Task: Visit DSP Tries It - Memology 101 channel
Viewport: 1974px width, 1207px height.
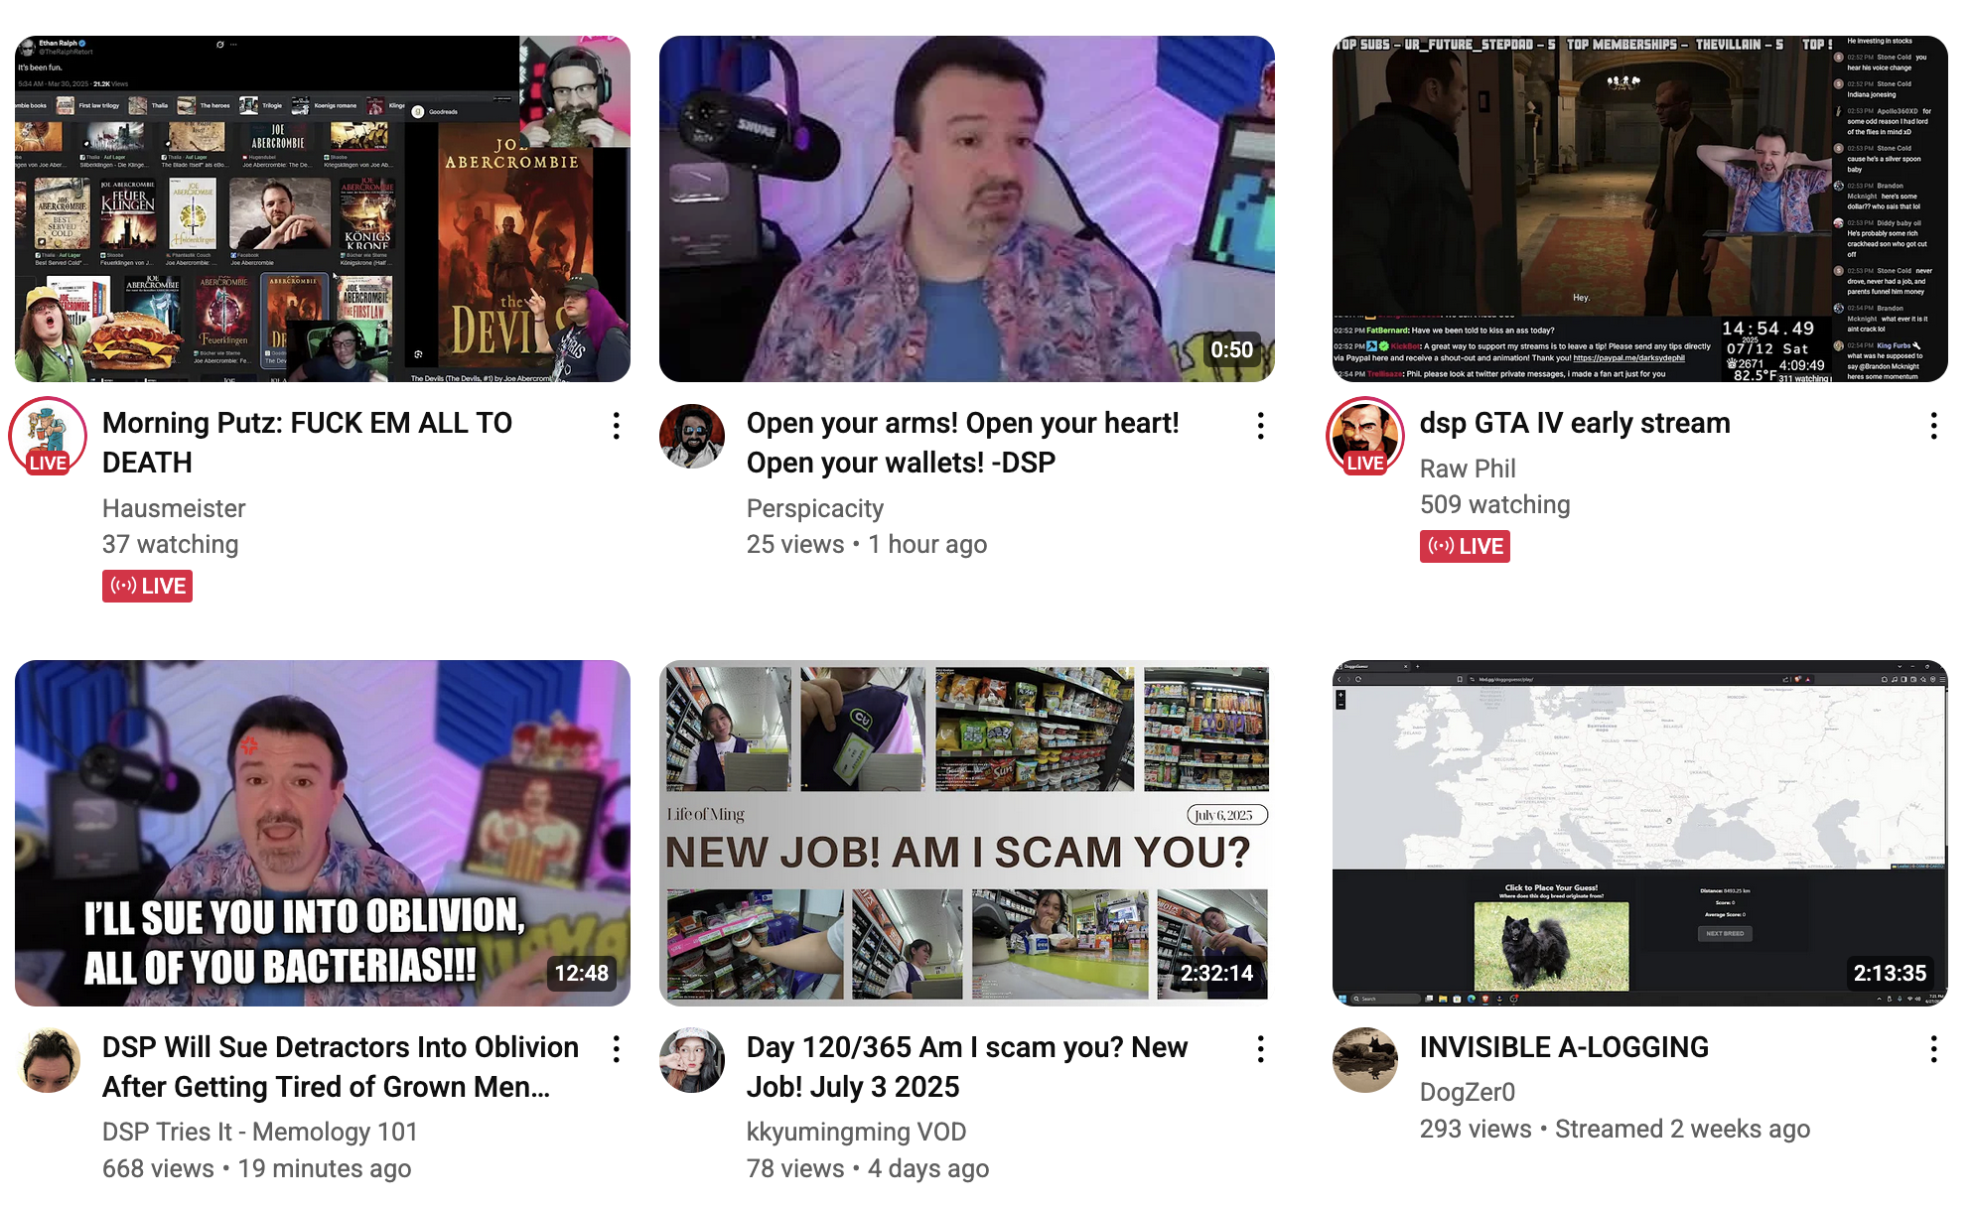Action: click(x=260, y=1132)
